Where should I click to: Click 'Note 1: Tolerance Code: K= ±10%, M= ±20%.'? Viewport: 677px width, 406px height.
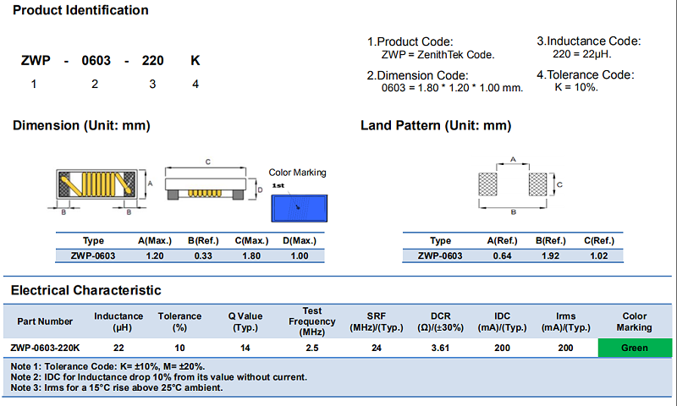[108, 367]
